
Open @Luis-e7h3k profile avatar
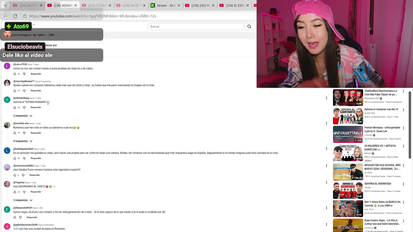(x=7, y=66)
